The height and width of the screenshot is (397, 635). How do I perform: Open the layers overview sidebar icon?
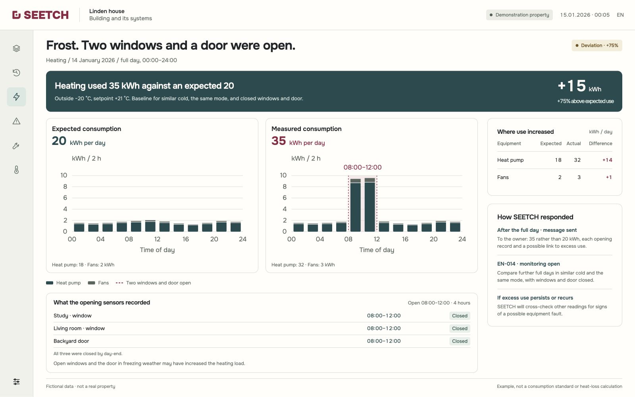(16, 48)
